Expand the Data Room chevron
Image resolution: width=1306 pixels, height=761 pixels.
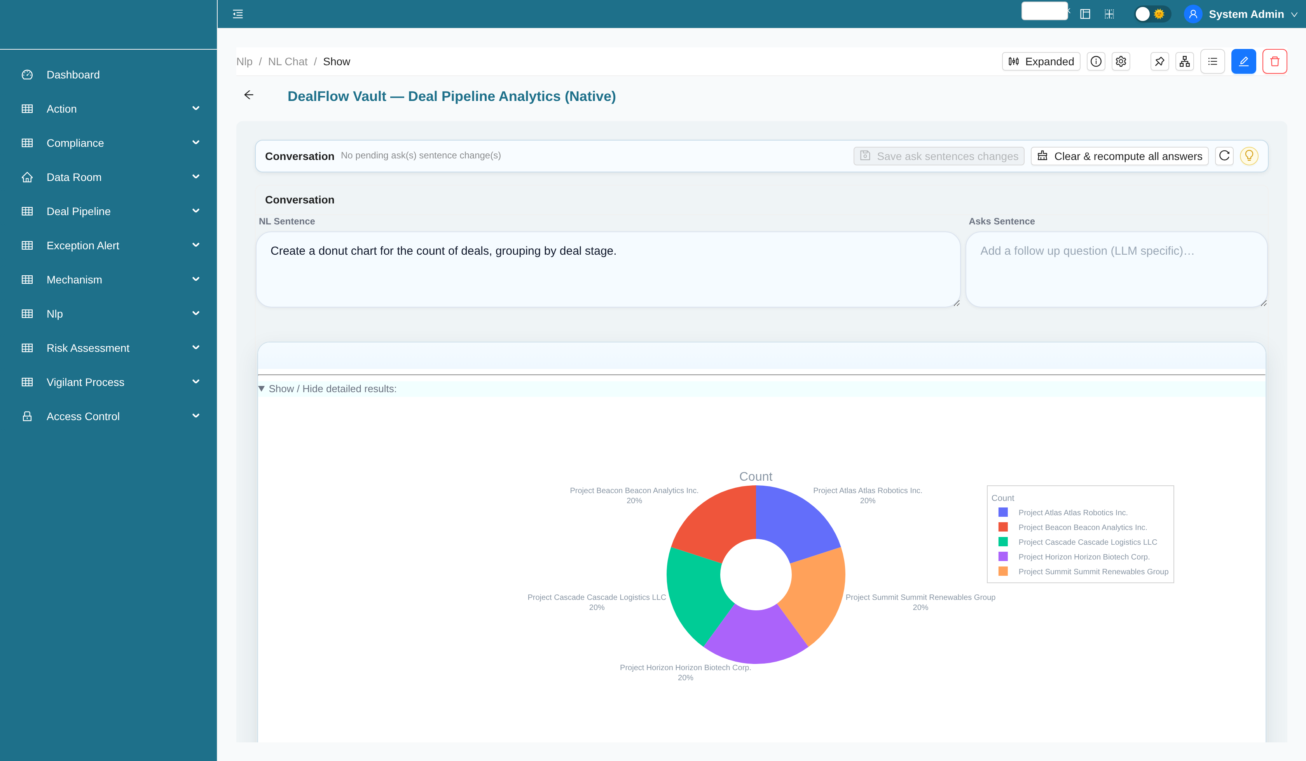coord(196,177)
